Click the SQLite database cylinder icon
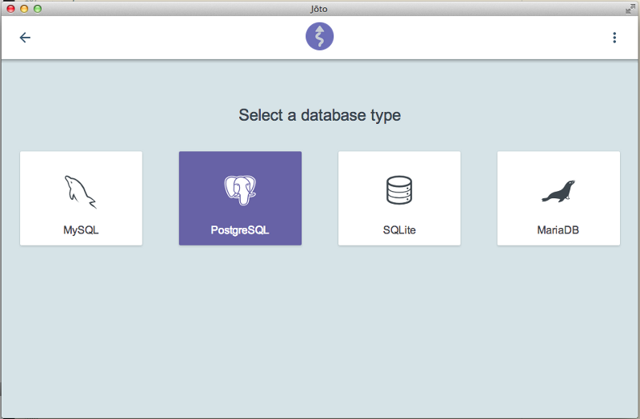This screenshot has width=640, height=419. pos(398,190)
